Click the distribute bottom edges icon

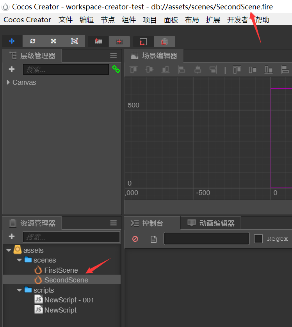[269, 70]
